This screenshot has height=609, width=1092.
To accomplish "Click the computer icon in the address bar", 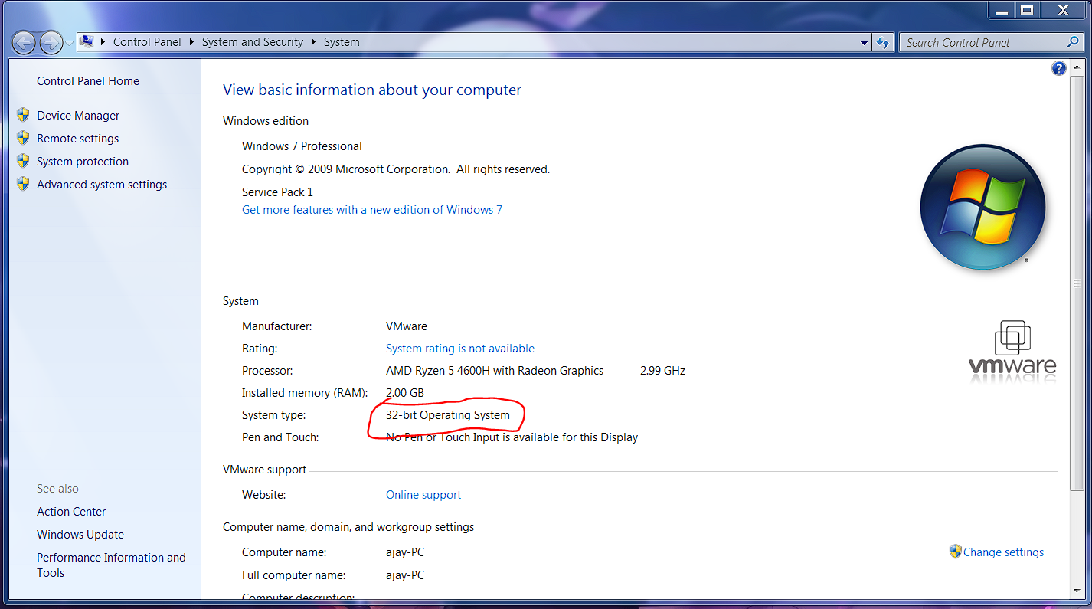I will click(x=87, y=42).
